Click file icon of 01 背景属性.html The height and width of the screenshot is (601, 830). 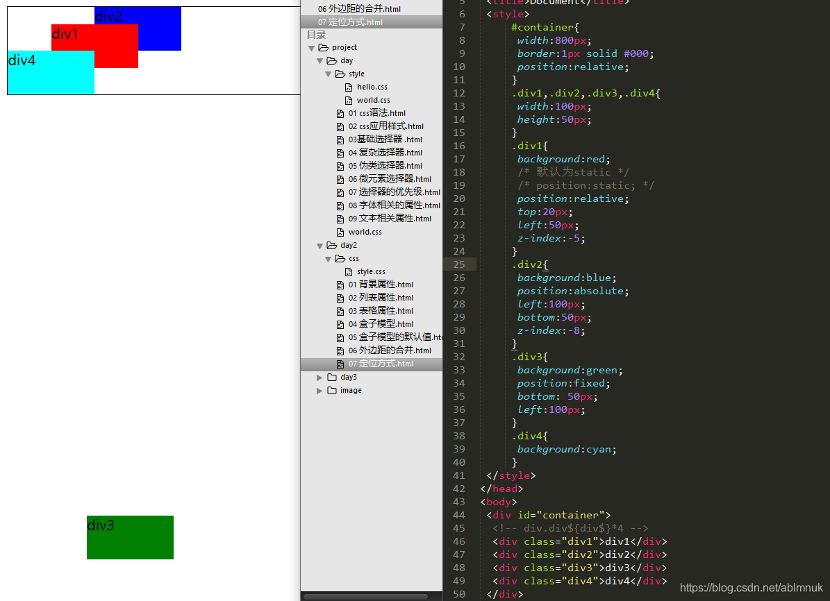pos(340,285)
